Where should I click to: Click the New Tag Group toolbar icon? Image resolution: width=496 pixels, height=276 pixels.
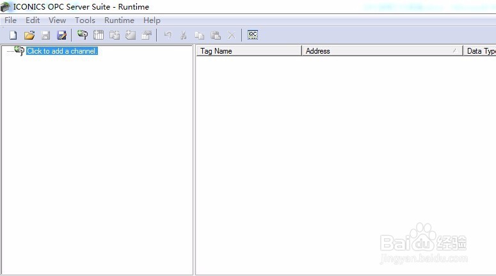click(x=115, y=34)
